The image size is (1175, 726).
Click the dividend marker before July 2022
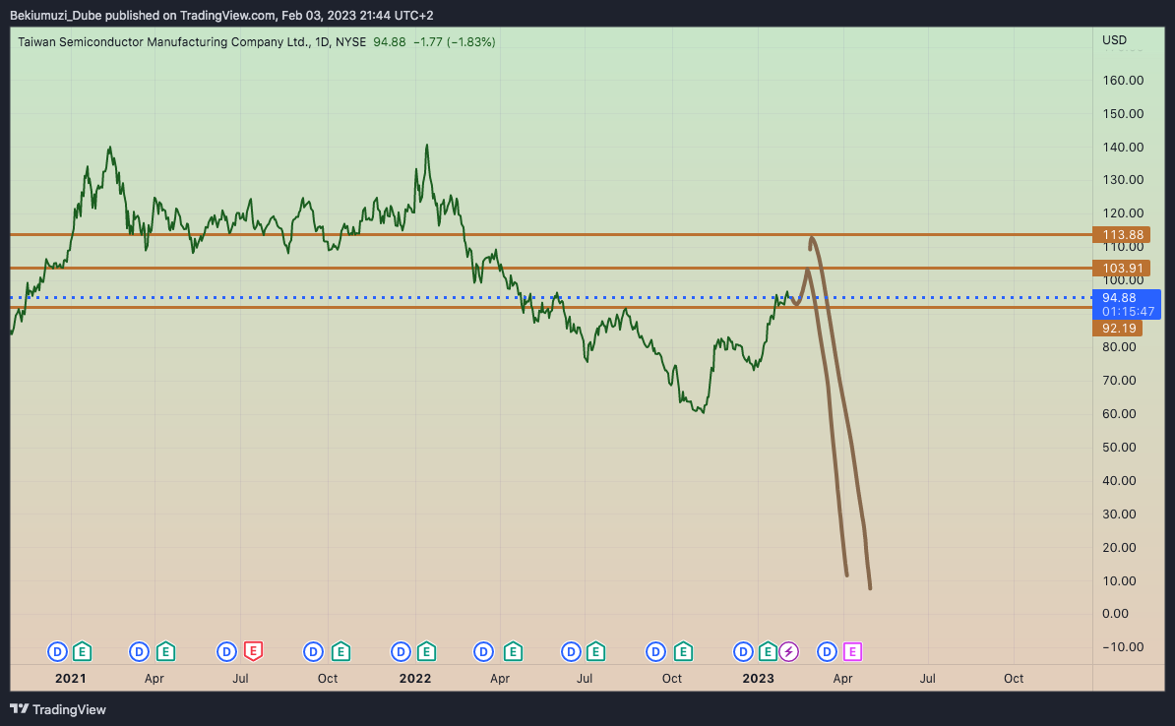571,652
